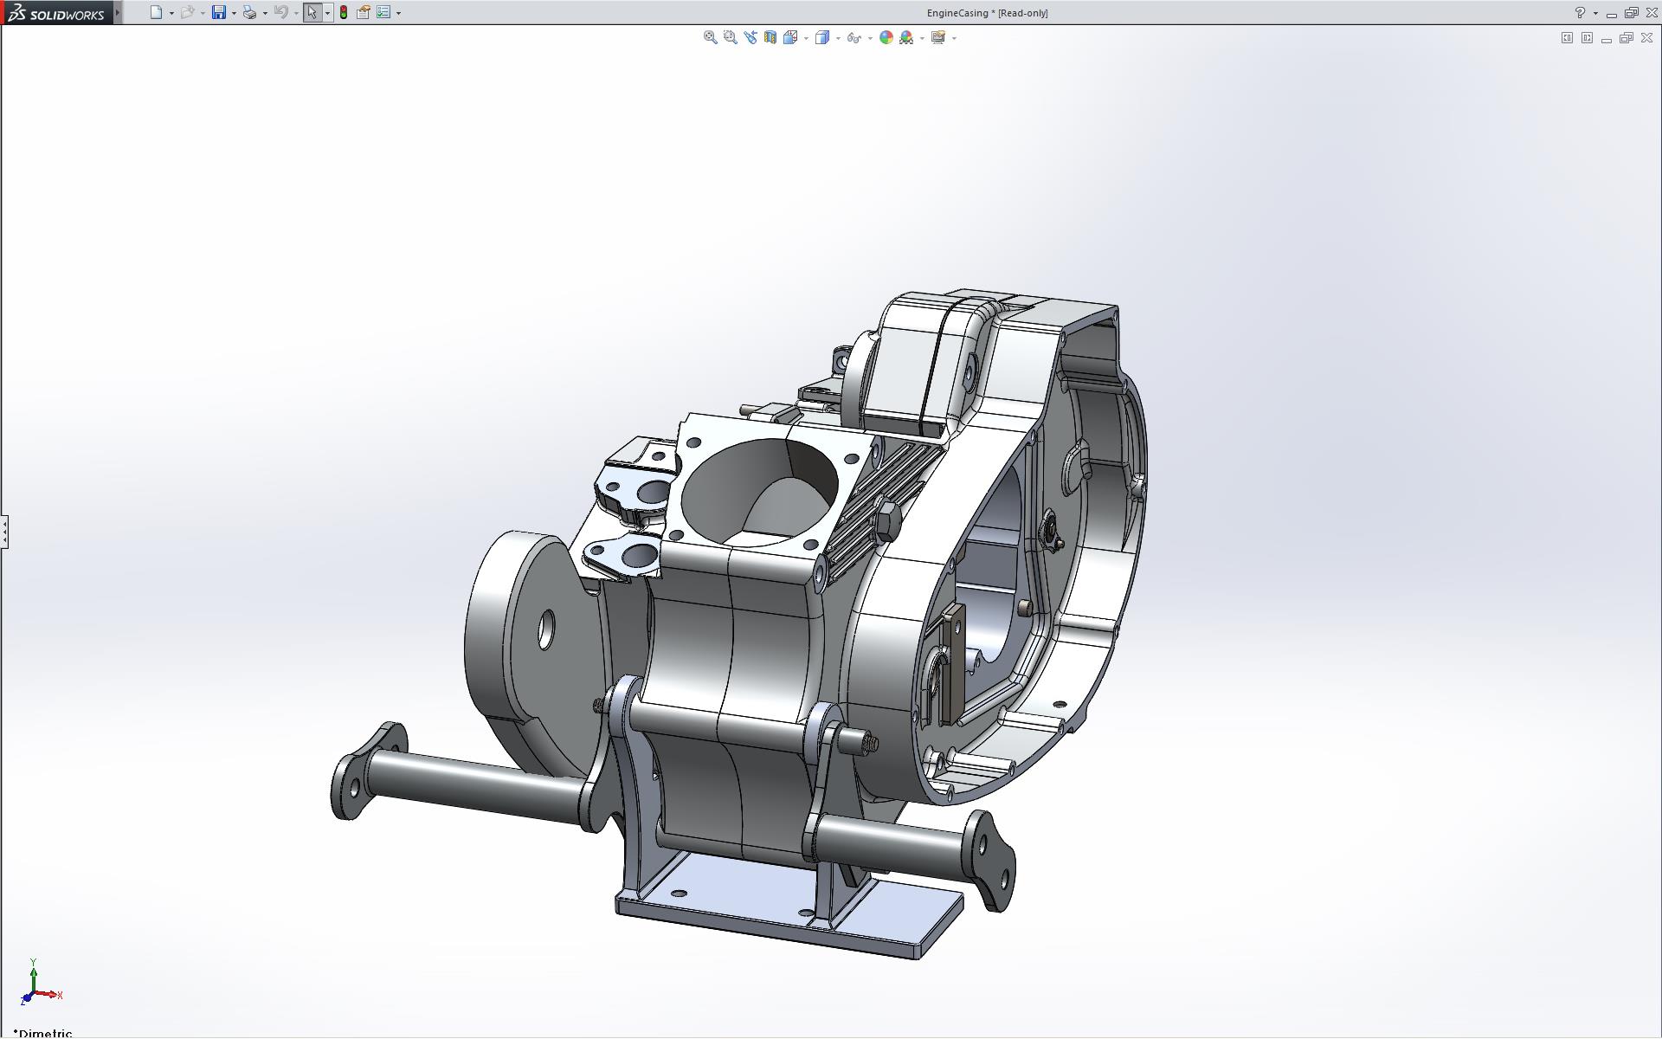Open the Edit Appearance color ball

pyautogui.click(x=886, y=37)
